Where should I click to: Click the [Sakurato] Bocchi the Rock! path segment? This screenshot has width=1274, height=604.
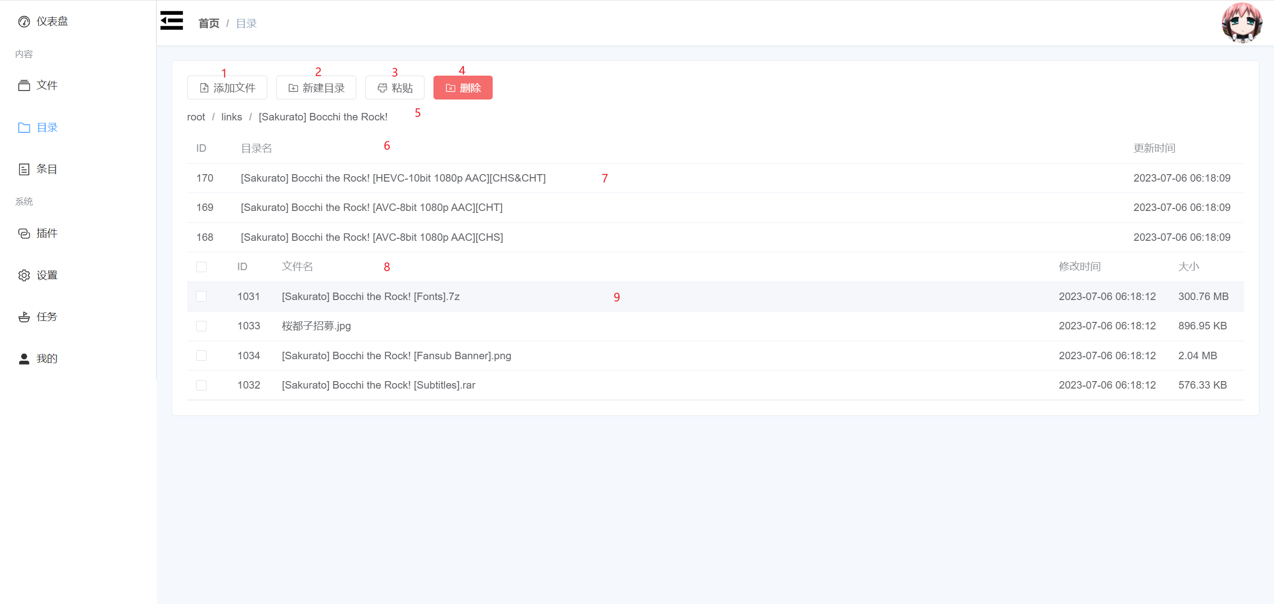point(323,117)
